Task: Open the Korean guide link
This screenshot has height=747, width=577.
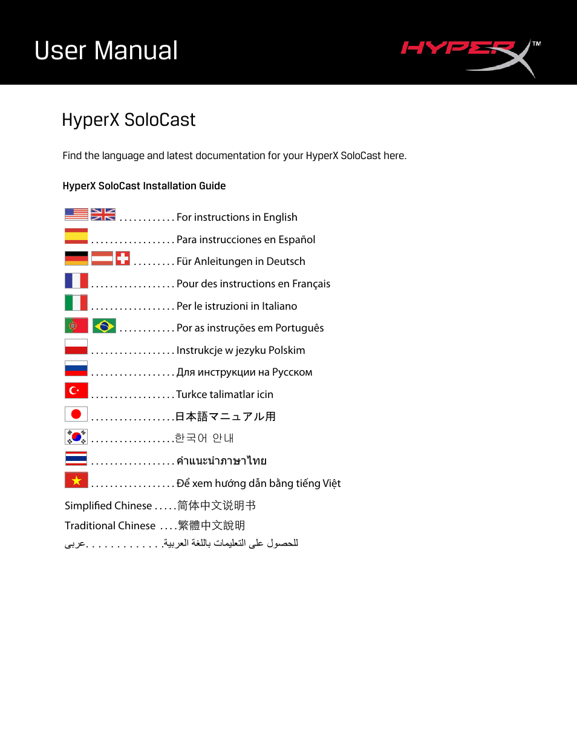Action: (x=204, y=438)
